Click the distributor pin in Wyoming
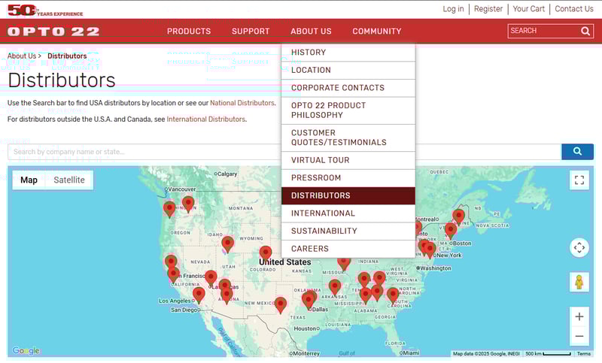Image resolution: width=602 pixels, height=363 pixels. [266, 253]
